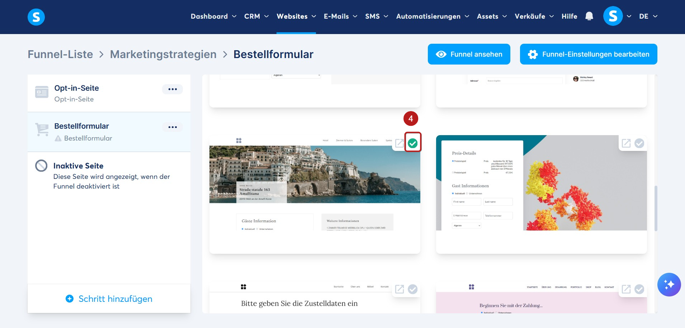Click the Opt-in-Seite page type icon
685x328 pixels.
click(x=42, y=92)
